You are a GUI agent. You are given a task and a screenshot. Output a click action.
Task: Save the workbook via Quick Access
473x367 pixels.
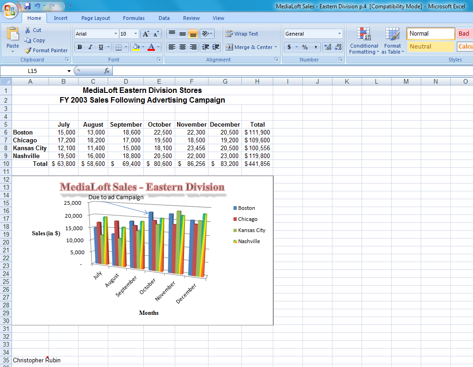tap(27, 6)
